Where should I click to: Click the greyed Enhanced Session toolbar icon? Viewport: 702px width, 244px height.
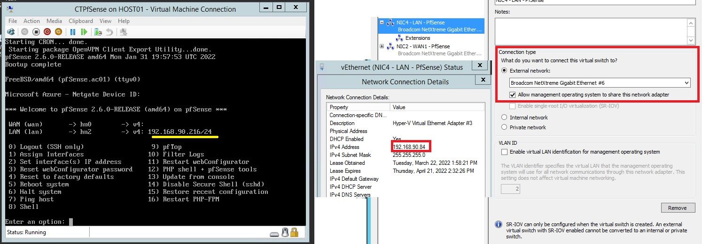coord(124,32)
